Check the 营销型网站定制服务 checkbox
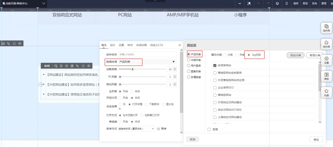Screen dimensions: 333x147 (x=215, y=73)
